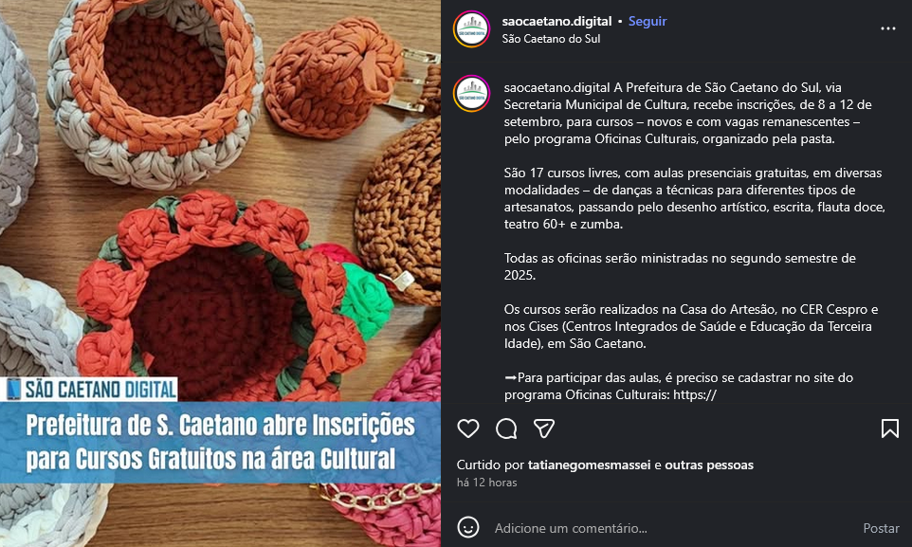Submit comment with Postar button
This screenshot has height=547, width=912.
pos(881,528)
